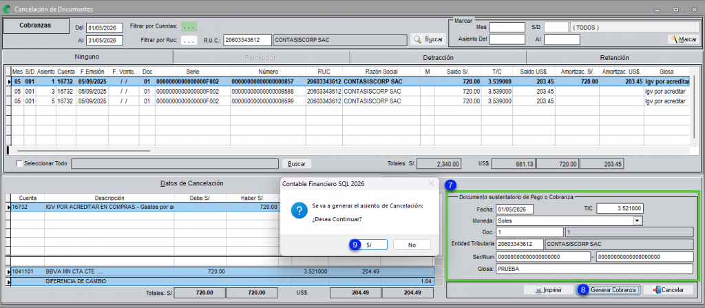
Task: Open Filtrar por Ruc ellipsis button
Action: (189, 41)
